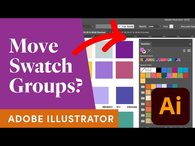
Task: Select the deep purple square on the artboard
Action: 124,50
